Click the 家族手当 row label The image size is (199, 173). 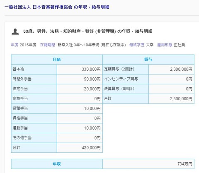pos(20,99)
